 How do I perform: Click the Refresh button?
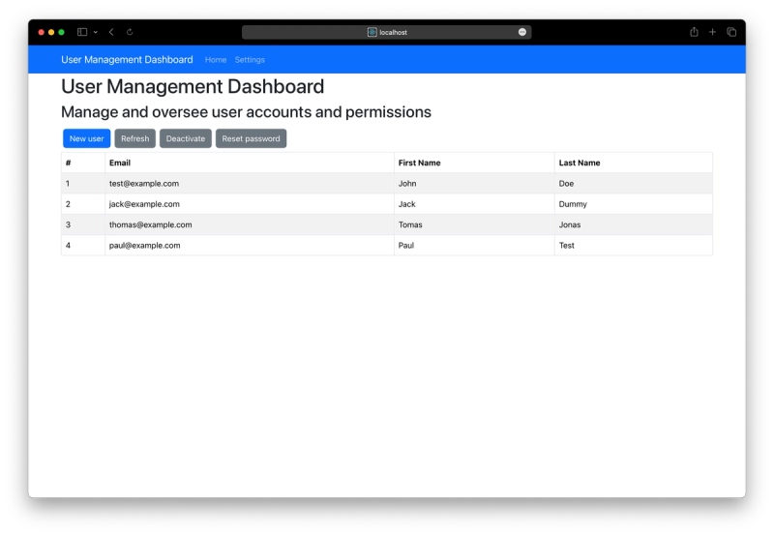(135, 138)
